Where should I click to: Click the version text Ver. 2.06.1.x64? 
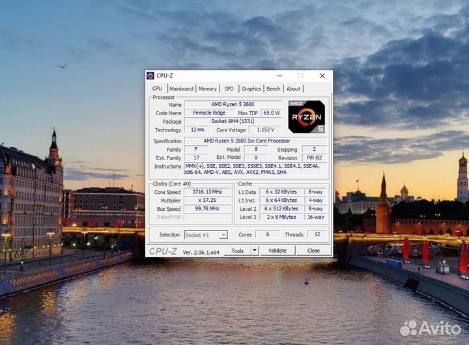[x=201, y=252]
